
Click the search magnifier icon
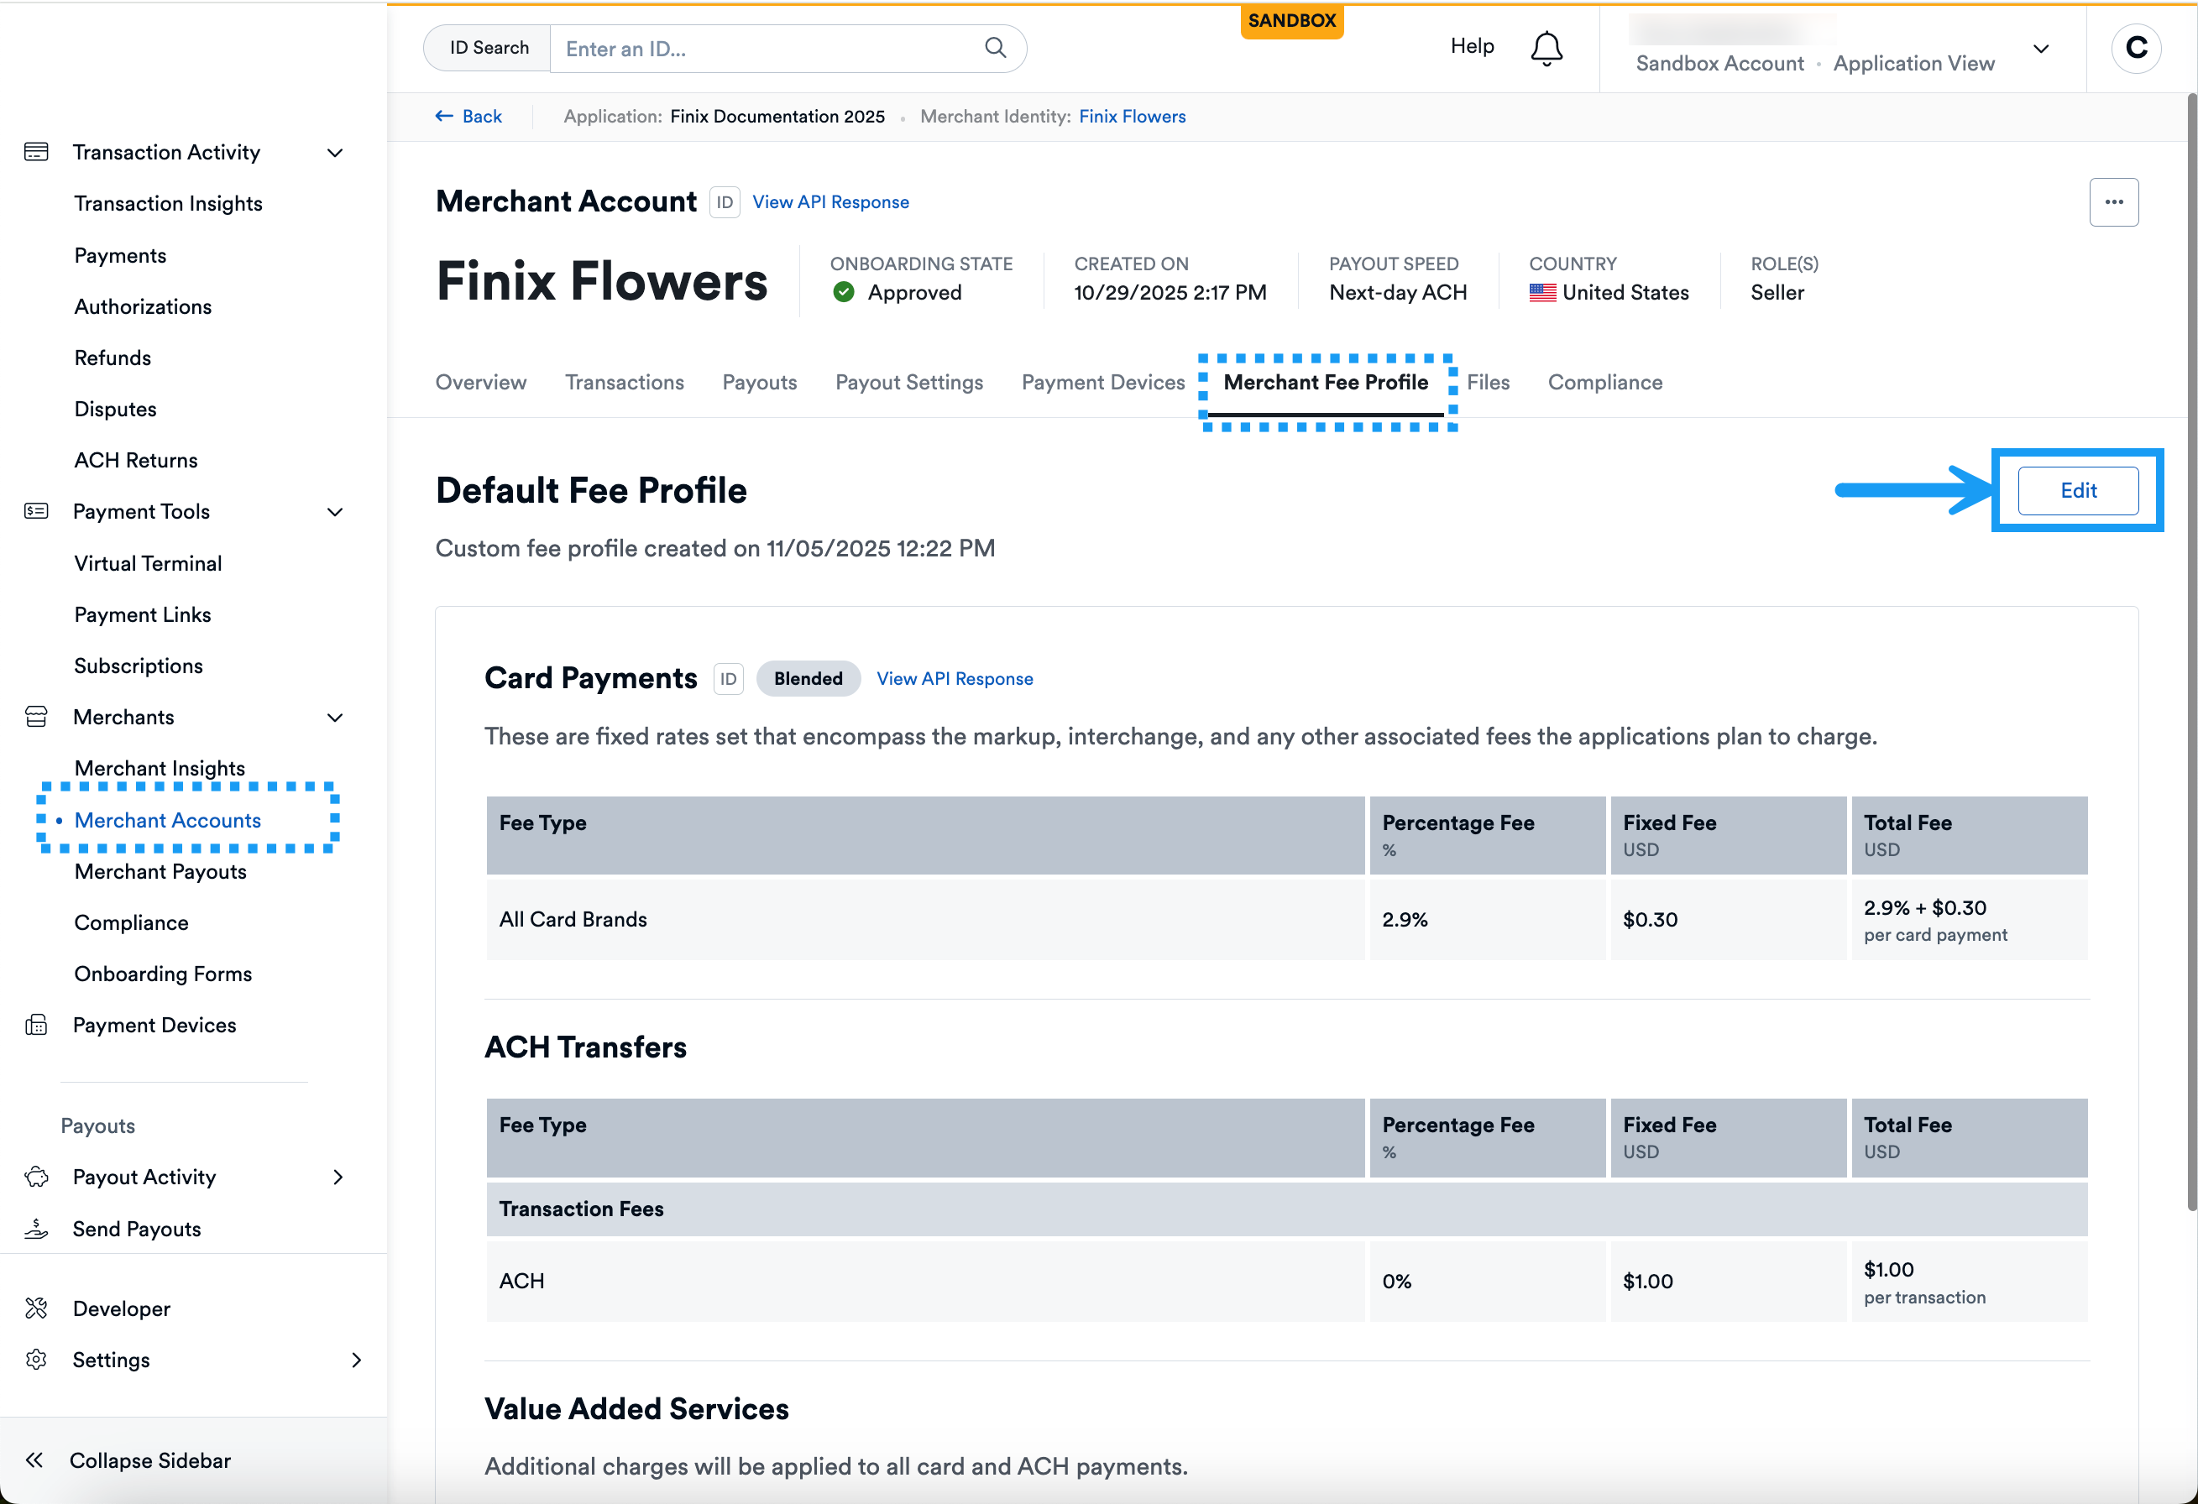click(x=995, y=47)
